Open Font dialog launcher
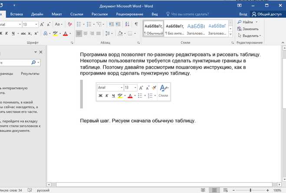Image resolution: width=286 pixels, height=193 pixels. click(72, 43)
